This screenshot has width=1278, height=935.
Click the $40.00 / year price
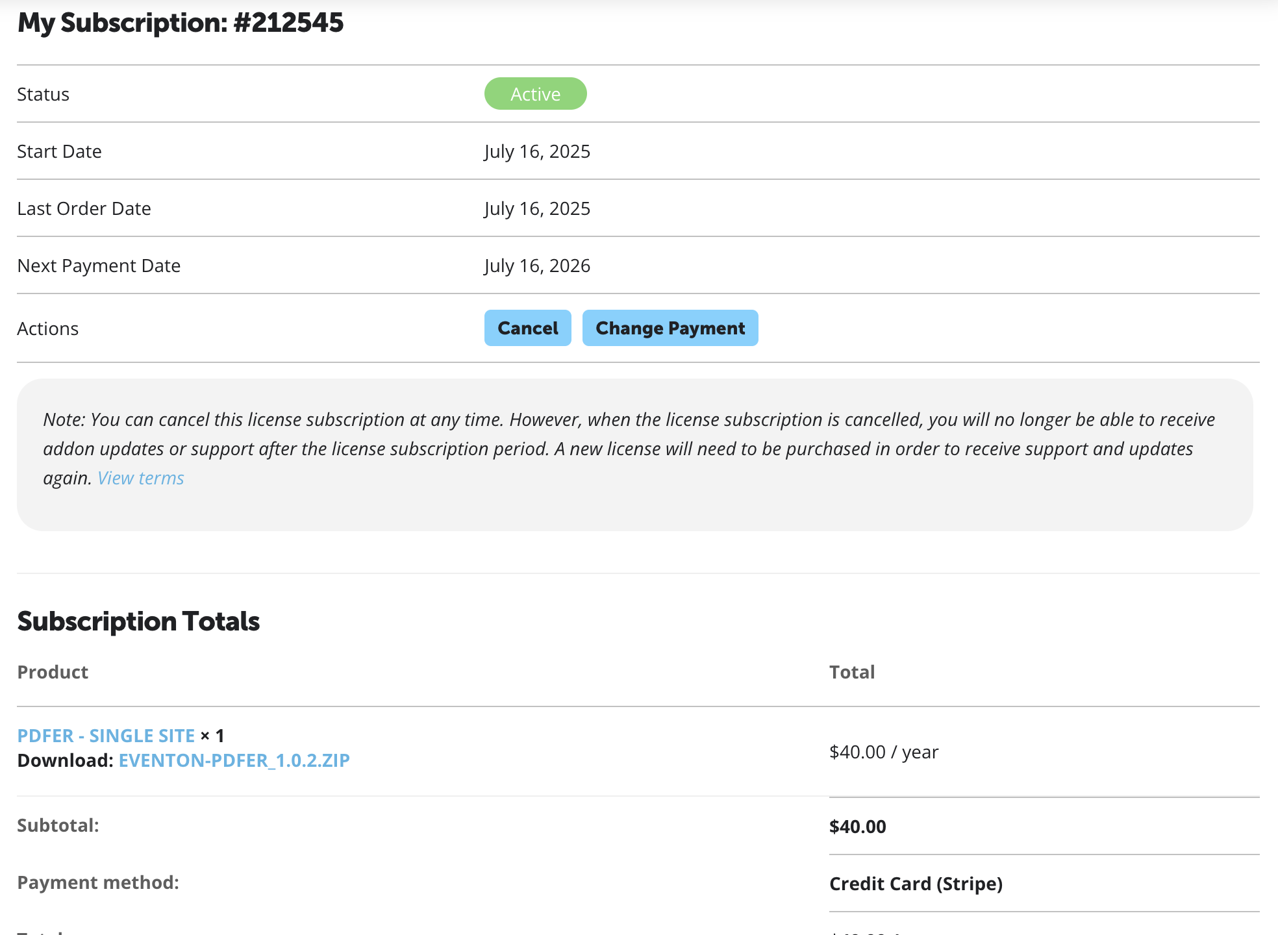coord(884,752)
